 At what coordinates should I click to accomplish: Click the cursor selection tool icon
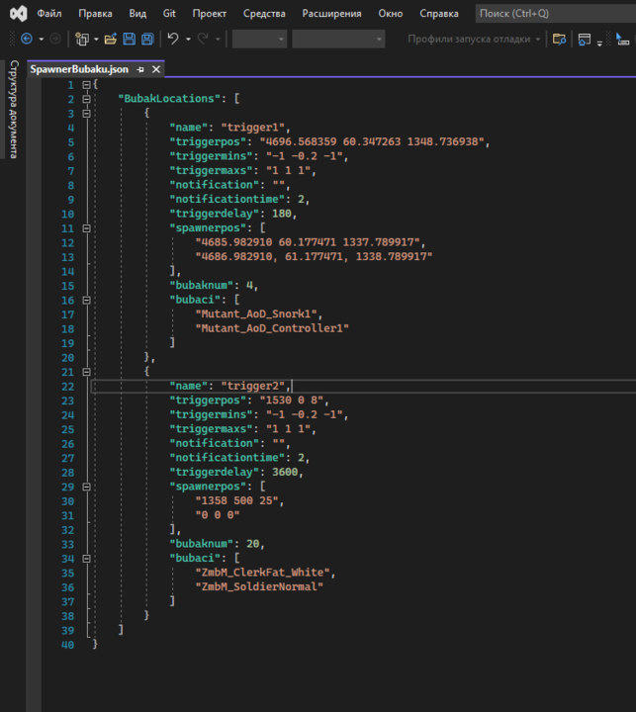tap(622, 39)
